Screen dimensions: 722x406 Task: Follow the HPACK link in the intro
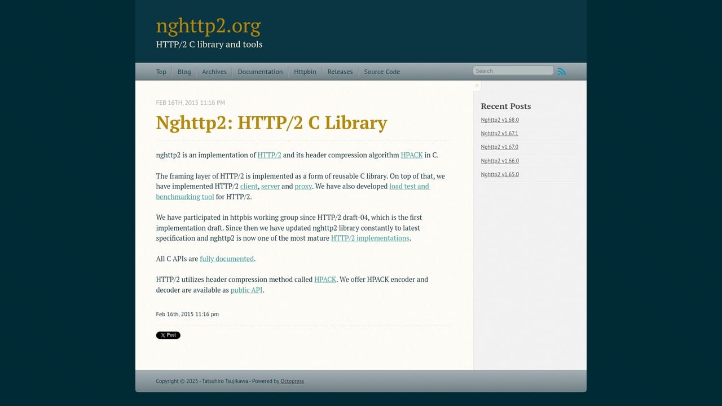(x=411, y=155)
